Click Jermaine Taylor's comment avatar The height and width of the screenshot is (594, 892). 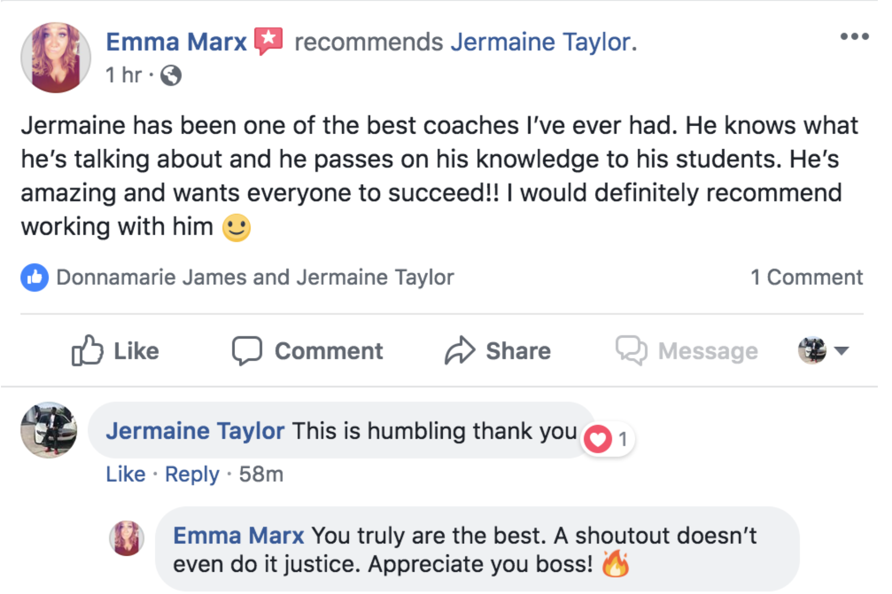point(49,430)
